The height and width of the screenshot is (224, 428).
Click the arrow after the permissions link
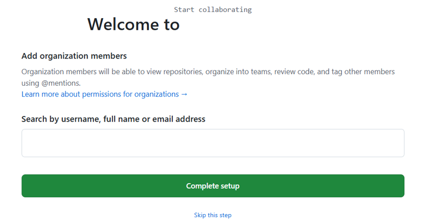click(x=184, y=95)
